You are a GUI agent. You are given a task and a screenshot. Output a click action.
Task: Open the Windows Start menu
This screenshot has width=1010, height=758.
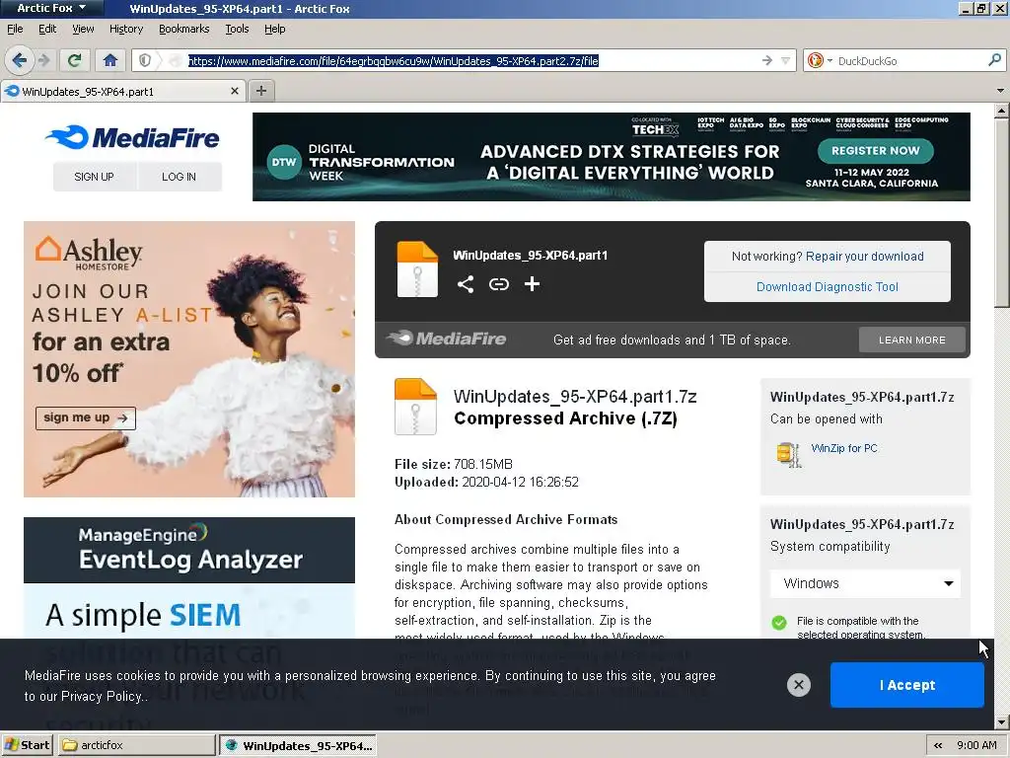[x=27, y=745]
